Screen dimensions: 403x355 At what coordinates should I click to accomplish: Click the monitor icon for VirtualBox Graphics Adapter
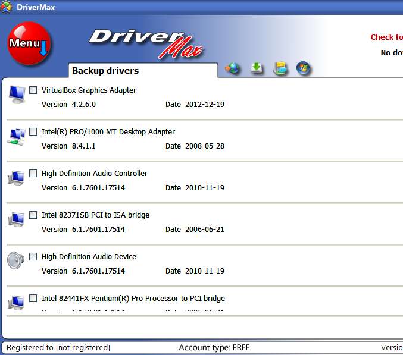point(17,95)
